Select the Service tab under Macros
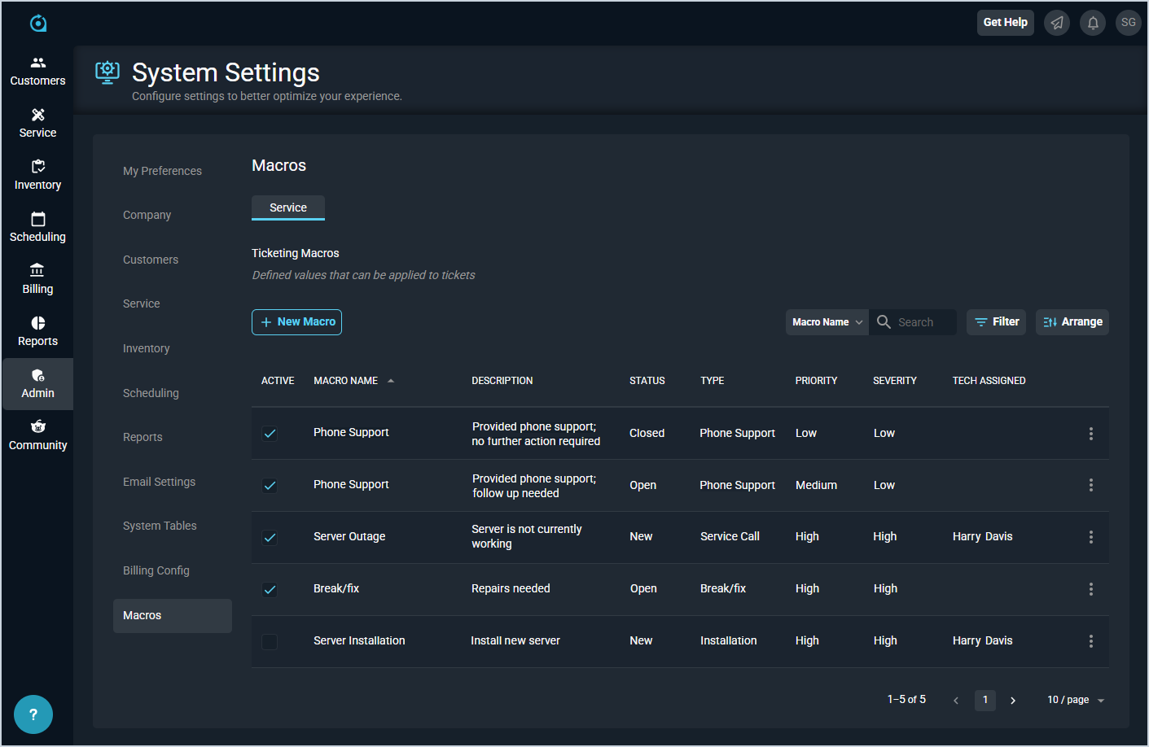 pos(288,207)
